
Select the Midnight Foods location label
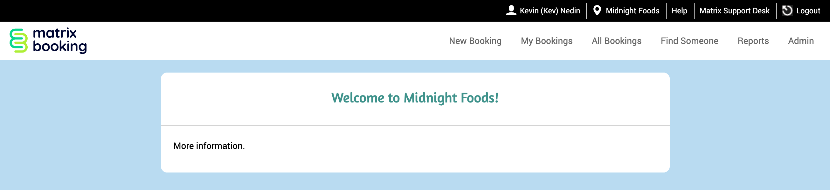(x=632, y=11)
